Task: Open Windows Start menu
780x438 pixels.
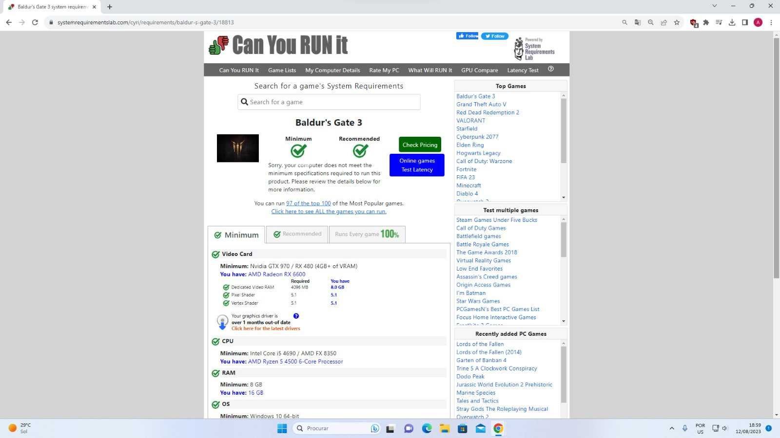Action: [282, 428]
